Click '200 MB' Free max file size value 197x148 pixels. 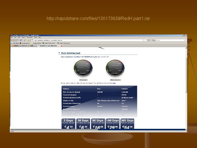(x=100, y=92)
